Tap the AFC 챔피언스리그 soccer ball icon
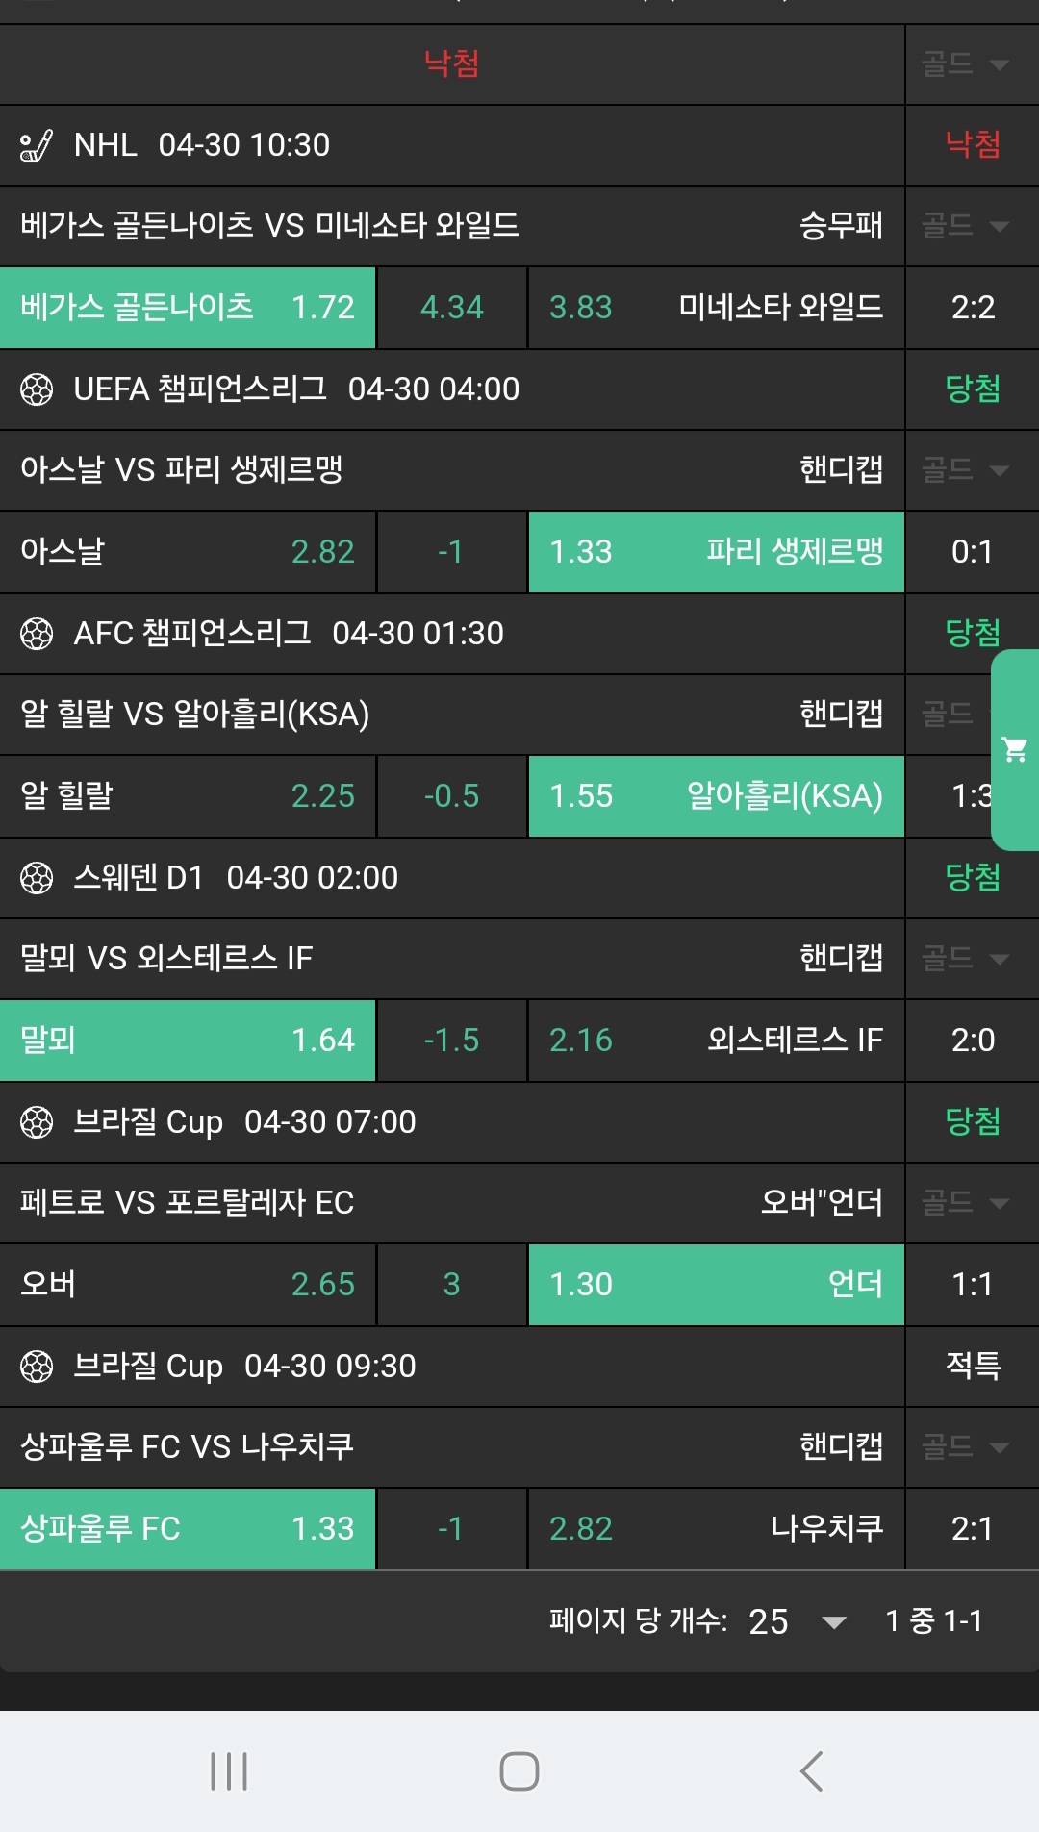This screenshot has width=1039, height=1832. pyautogui.click(x=37, y=634)
